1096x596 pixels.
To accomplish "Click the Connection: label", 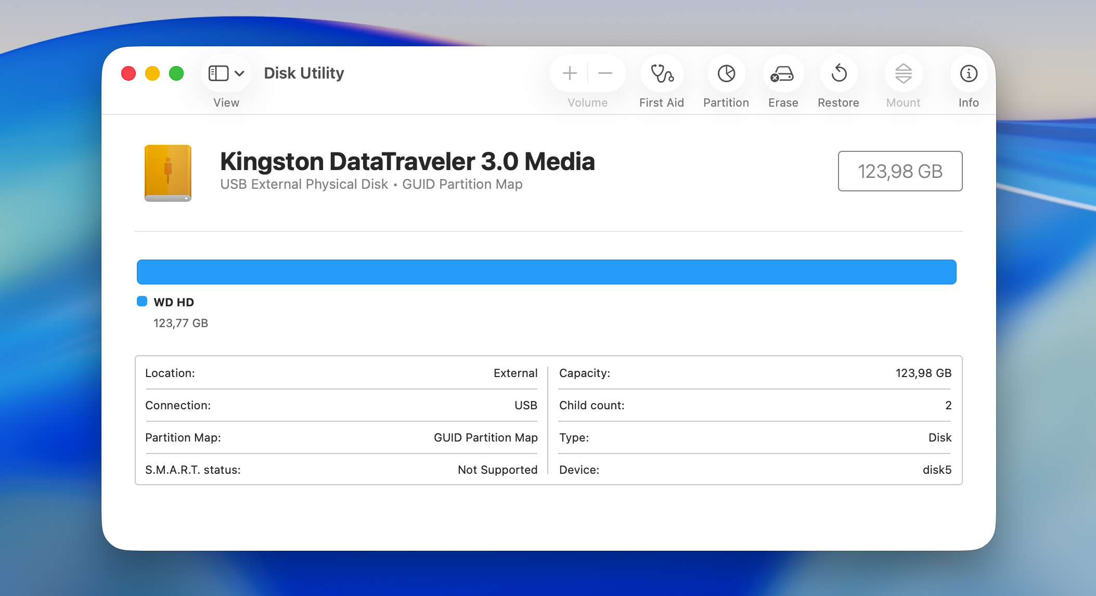I will [178, 405].
